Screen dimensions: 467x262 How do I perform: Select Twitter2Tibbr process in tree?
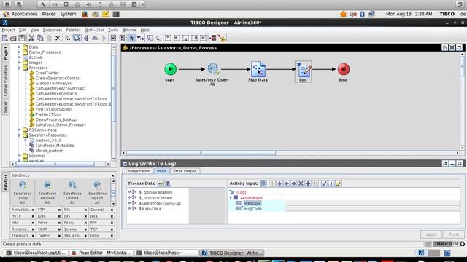48,114
